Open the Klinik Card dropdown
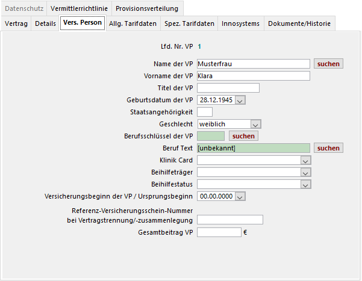The image size is (362, 281). point(305,160)
